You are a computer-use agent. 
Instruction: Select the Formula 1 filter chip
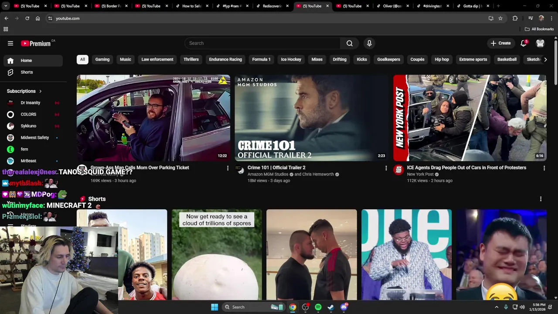click(261, 59)
